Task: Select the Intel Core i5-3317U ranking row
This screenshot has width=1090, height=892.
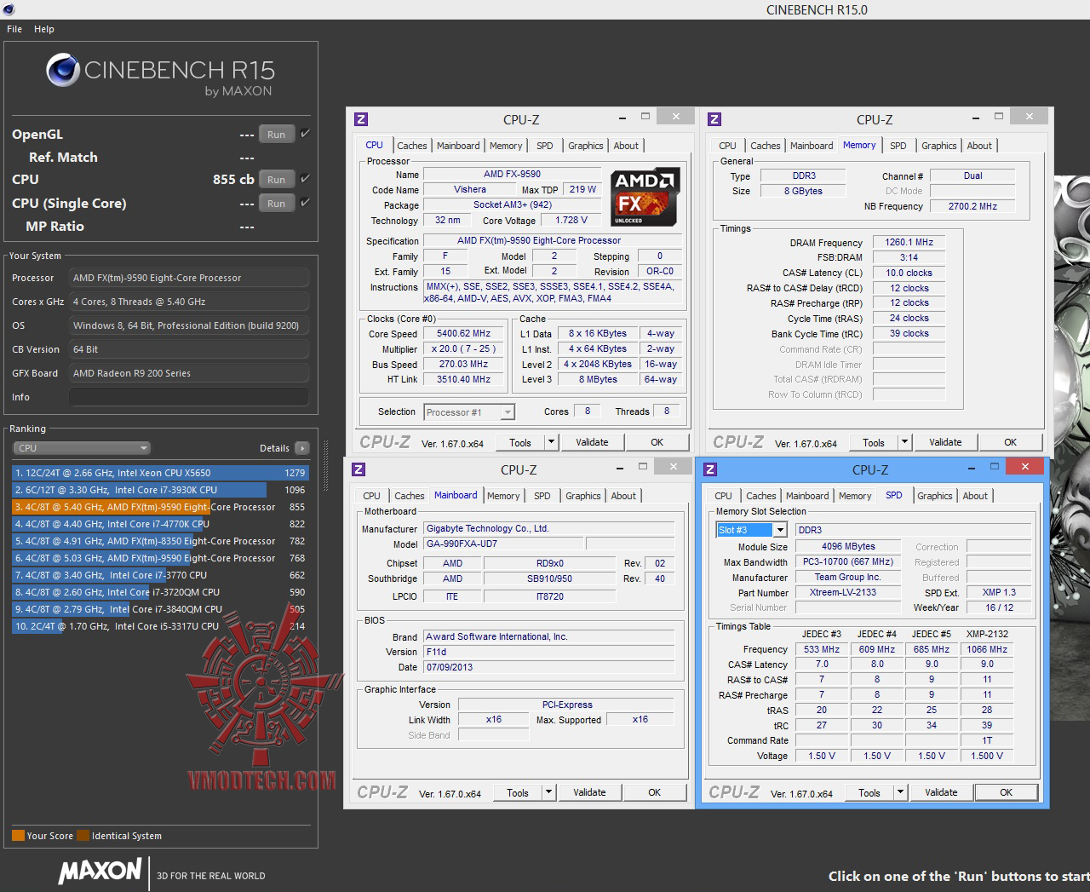Action: [x=160, y=626]
